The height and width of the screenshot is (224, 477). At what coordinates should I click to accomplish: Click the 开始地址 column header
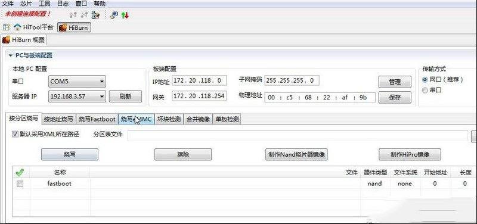tap(436, 173)
